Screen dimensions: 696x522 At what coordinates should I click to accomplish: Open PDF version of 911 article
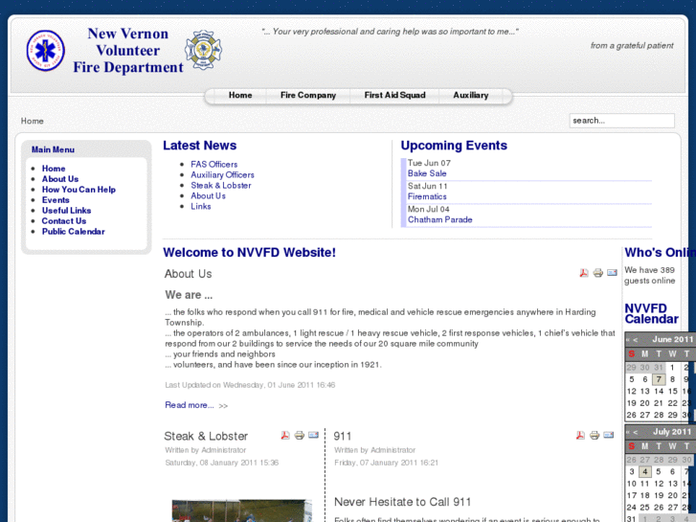coord(580,436)
